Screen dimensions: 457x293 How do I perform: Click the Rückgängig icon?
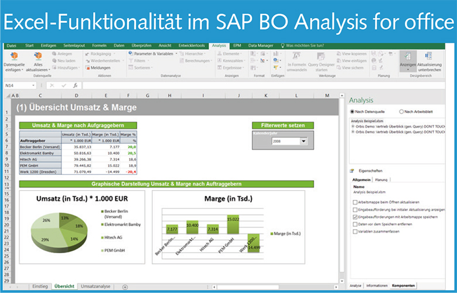coord(87,54)
